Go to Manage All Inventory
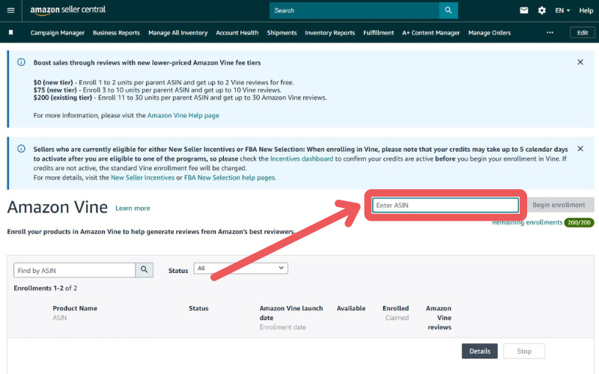 coord(177,33)
